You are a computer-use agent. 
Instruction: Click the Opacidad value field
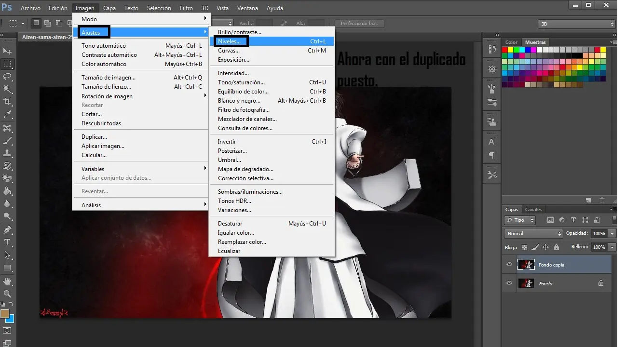[599, 233]
